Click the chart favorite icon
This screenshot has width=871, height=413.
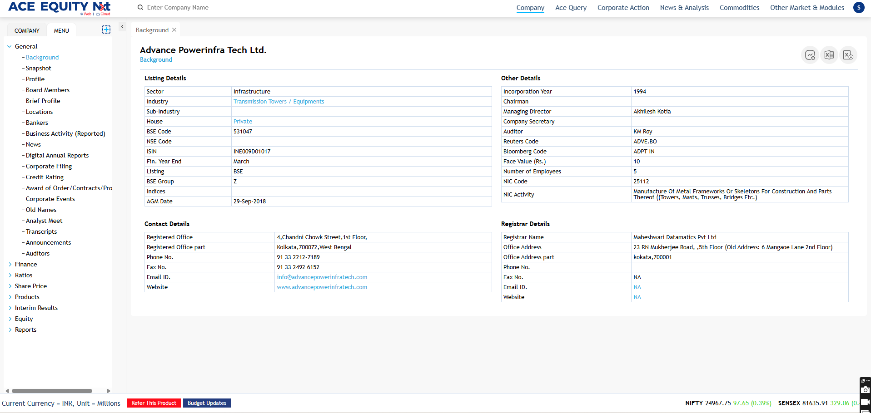810,55
